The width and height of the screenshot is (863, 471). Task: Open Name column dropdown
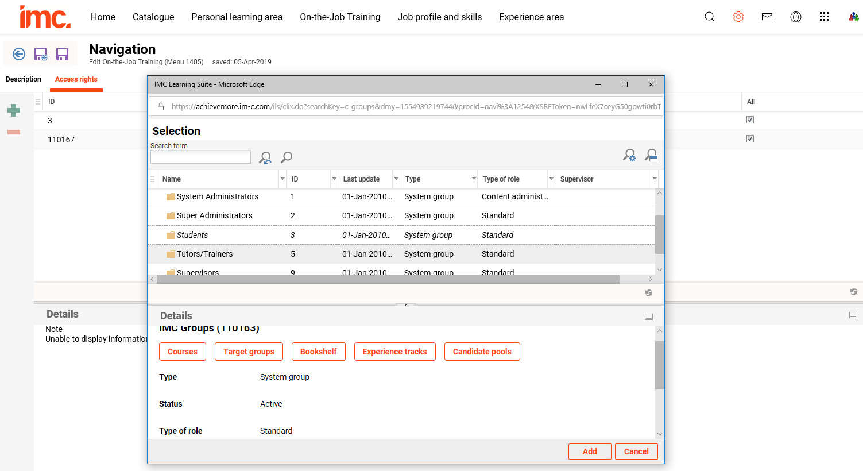[x=282, y=179]
